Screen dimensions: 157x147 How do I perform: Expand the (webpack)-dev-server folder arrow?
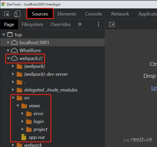13,74
